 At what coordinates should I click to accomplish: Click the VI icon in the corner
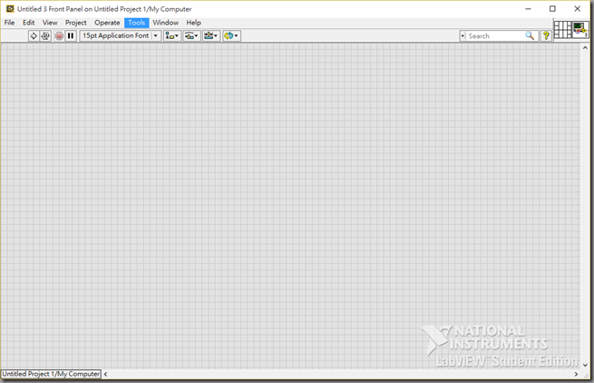pyautogui.click(x=580, y=30)
